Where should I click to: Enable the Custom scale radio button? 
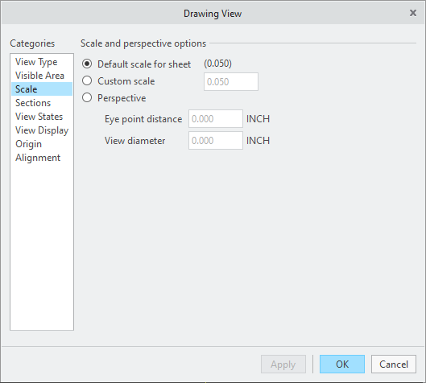pos(87,81)
